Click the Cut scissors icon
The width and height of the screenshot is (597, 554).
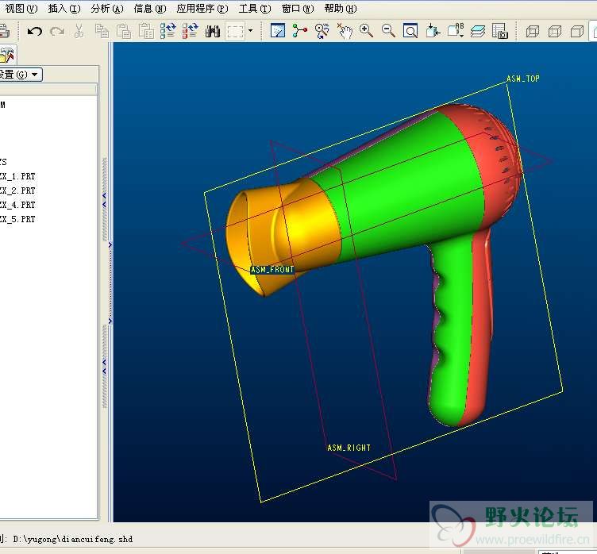79,31
